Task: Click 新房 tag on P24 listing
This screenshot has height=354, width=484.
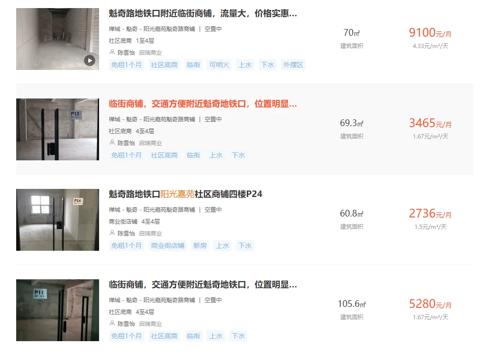Action: 200,246
